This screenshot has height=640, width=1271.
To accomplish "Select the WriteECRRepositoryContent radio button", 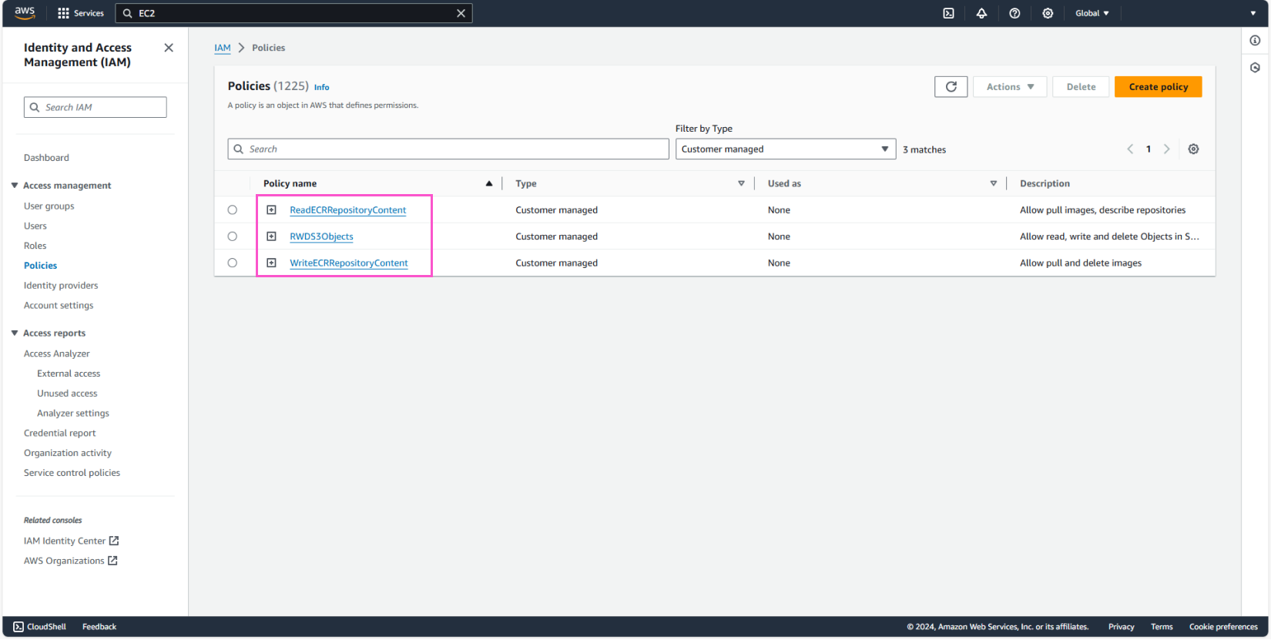I will 232,263.
